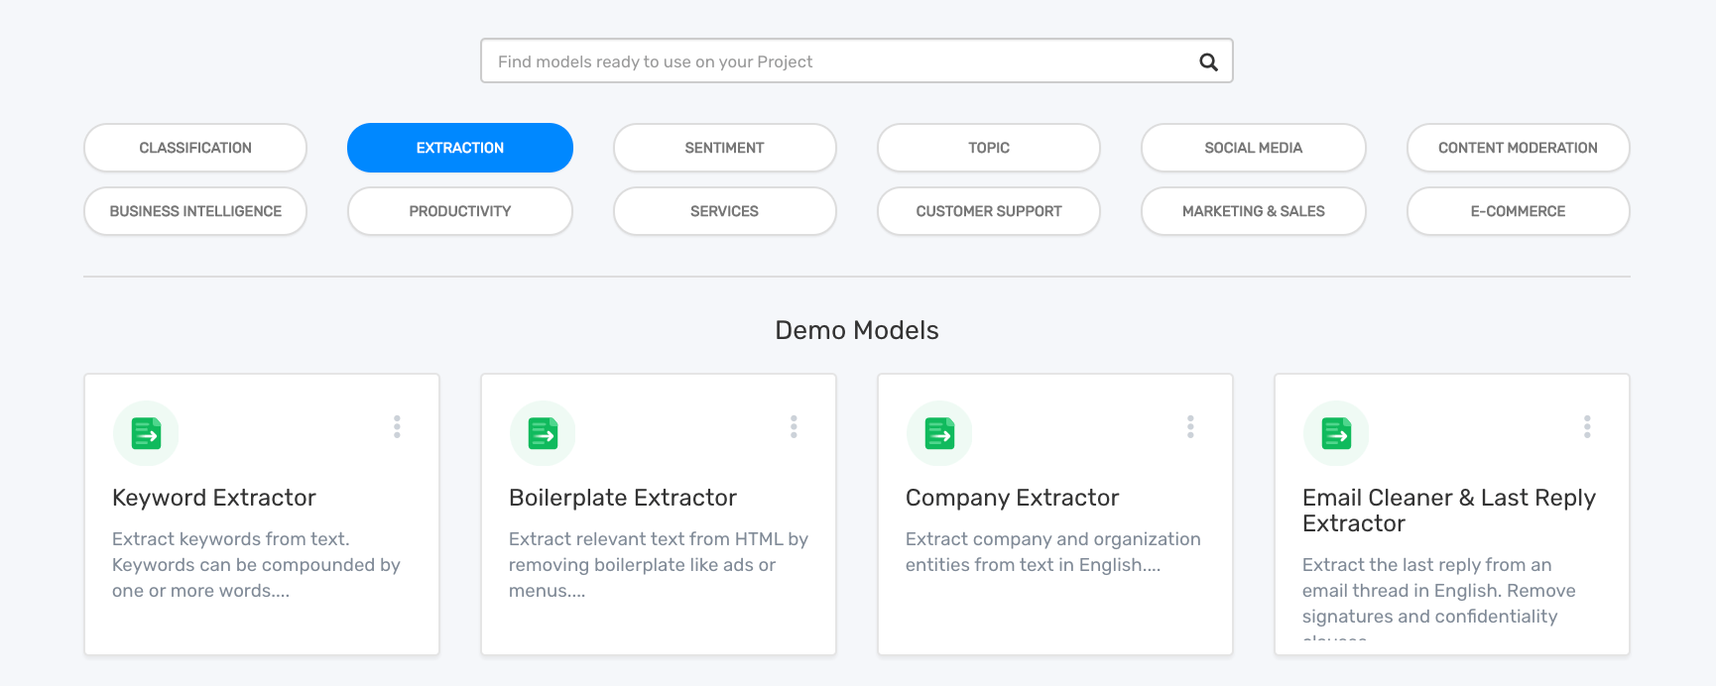Select the Classification category filter
The image size is (1716, 686).
click(x=195, y=148)
